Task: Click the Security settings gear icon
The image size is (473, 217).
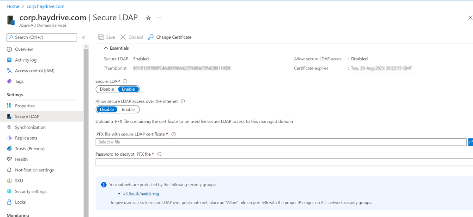Action: [9, 191]
